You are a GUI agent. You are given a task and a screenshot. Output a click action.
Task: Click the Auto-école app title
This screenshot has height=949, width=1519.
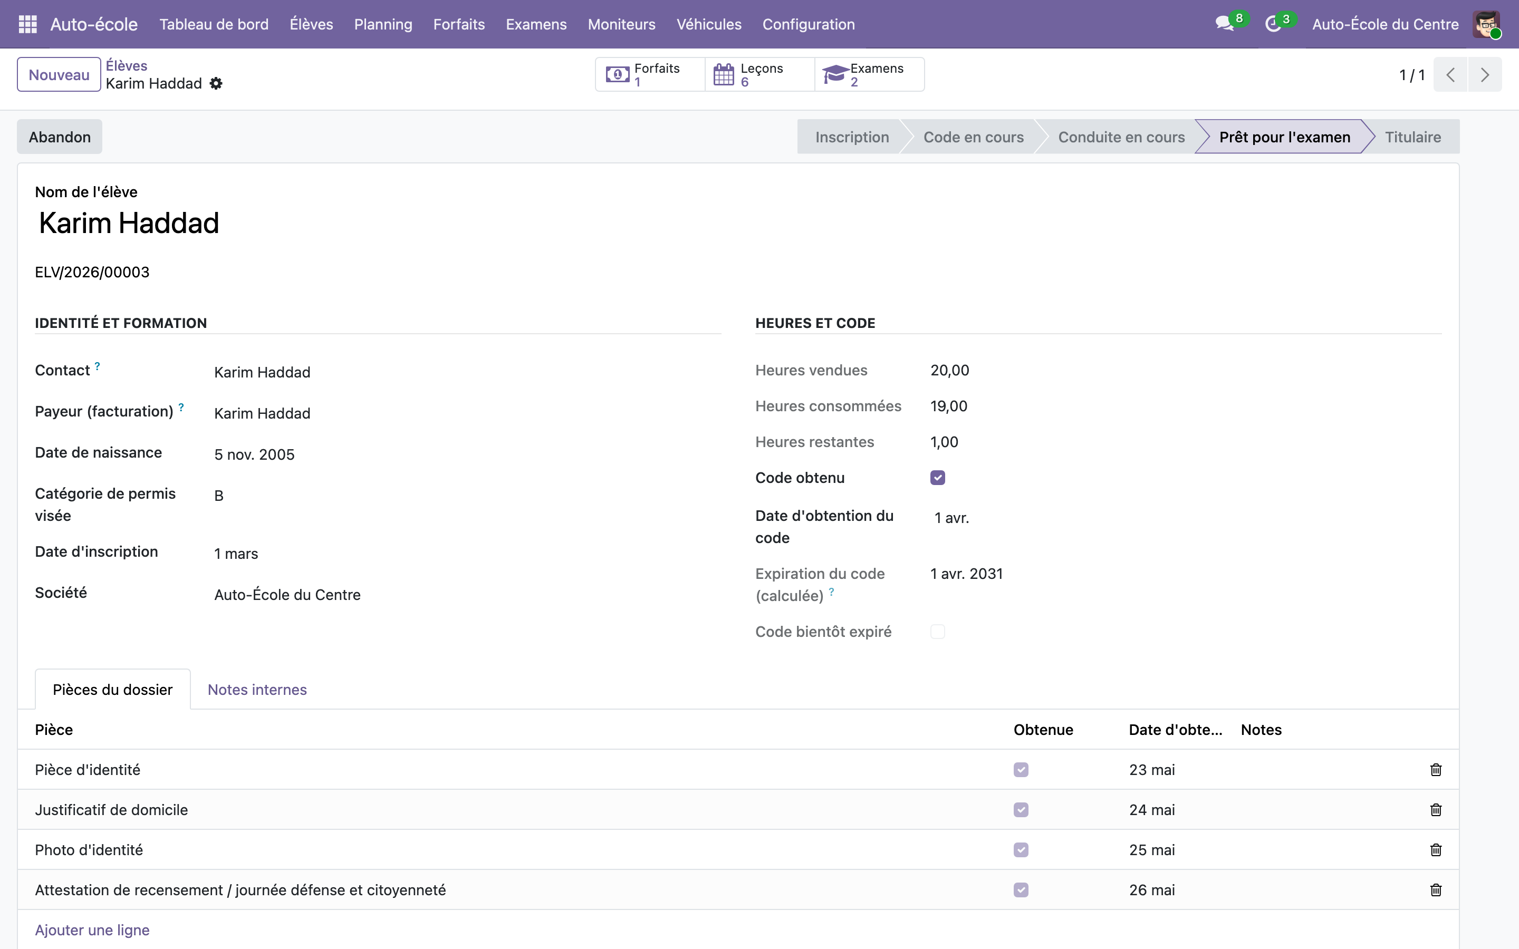tap(94, 24)
